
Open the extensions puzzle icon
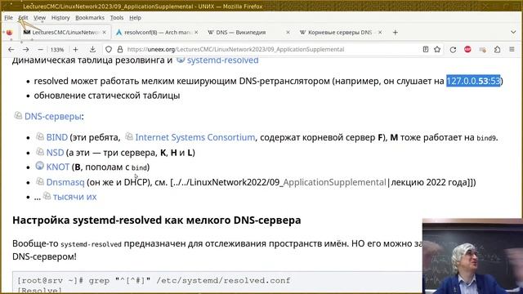(498, 49)
